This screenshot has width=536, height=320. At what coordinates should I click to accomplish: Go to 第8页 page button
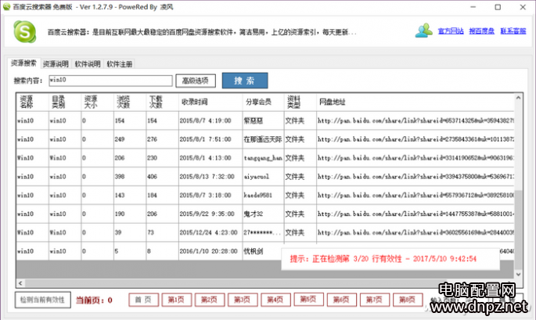(x=408, y=300)
